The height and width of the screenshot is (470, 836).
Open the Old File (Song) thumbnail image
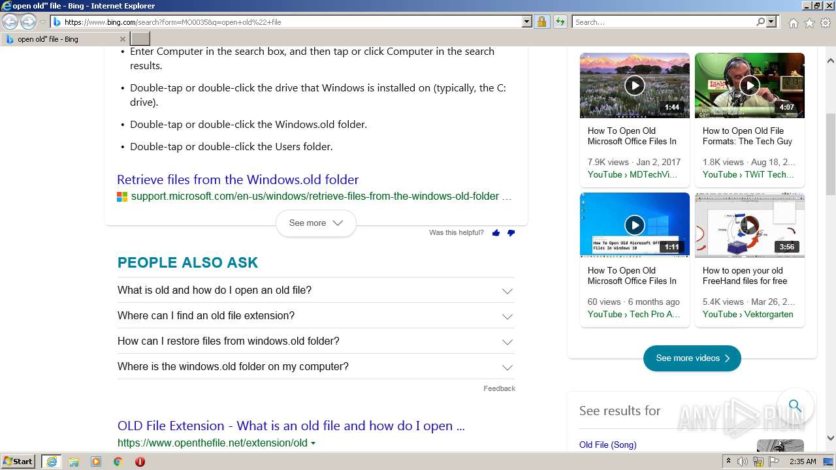click(780, 445)
